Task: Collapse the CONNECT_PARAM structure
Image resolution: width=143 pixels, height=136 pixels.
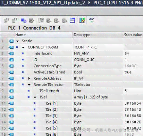Action: [23, 47]
